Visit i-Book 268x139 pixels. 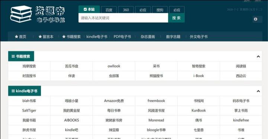(198, 76)
